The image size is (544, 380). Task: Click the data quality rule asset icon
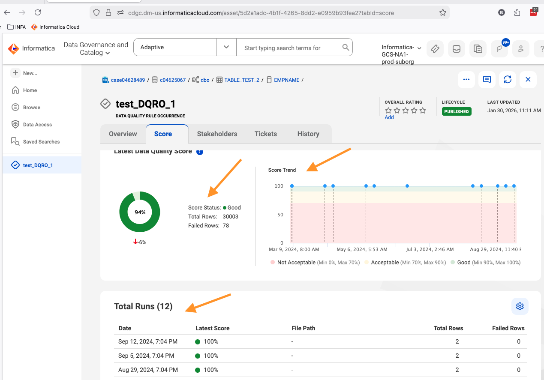[105, 104]
